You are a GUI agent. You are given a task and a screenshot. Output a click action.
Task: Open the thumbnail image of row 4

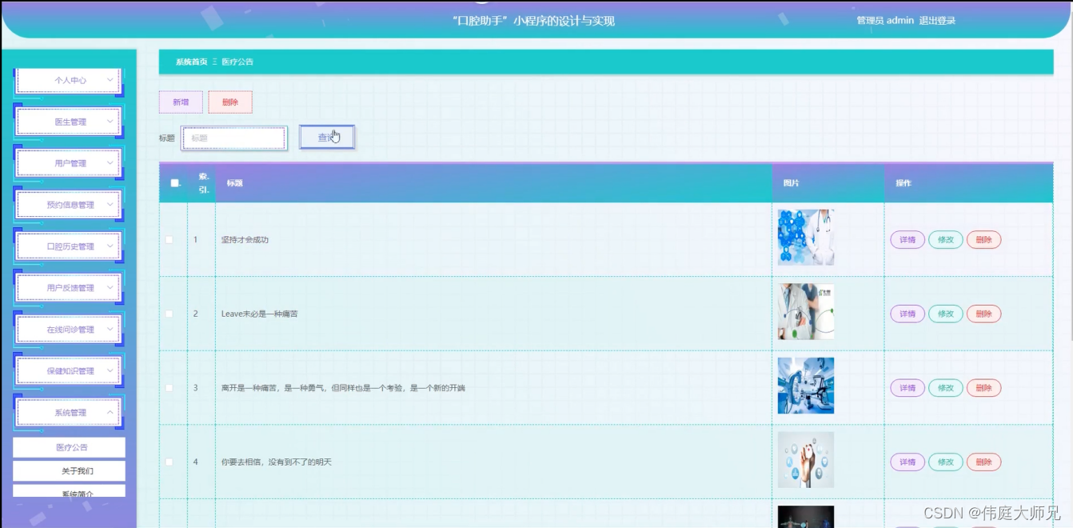click(806, 460)
